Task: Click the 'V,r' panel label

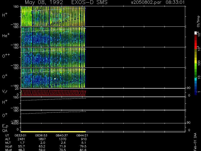Action: tap(5, 91)
